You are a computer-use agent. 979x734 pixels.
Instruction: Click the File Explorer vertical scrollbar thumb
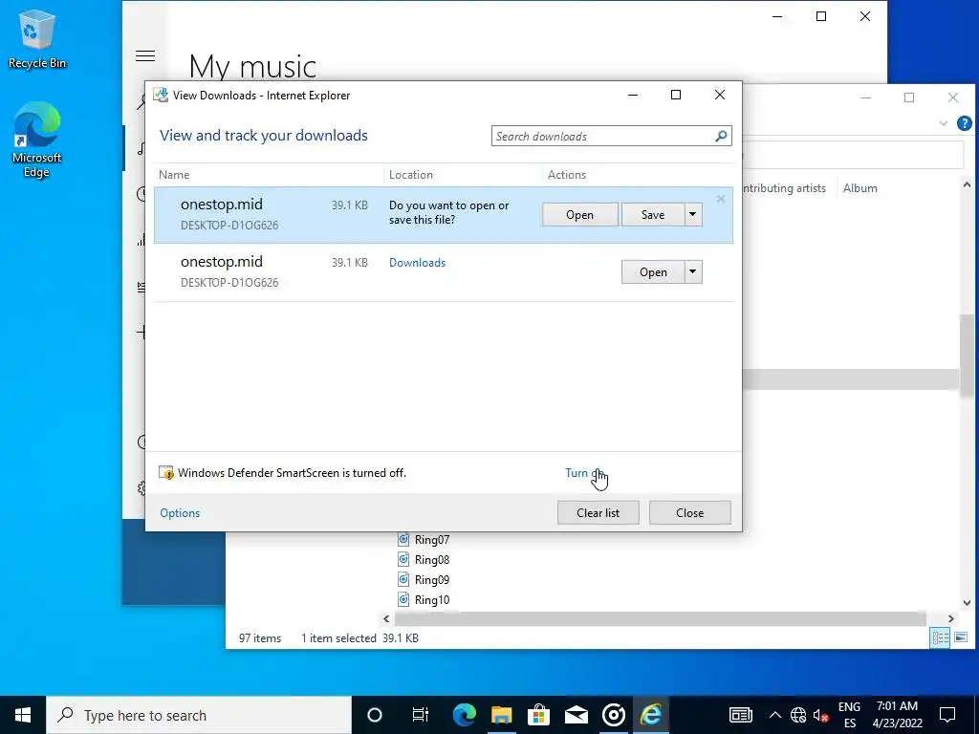(967, 355)
